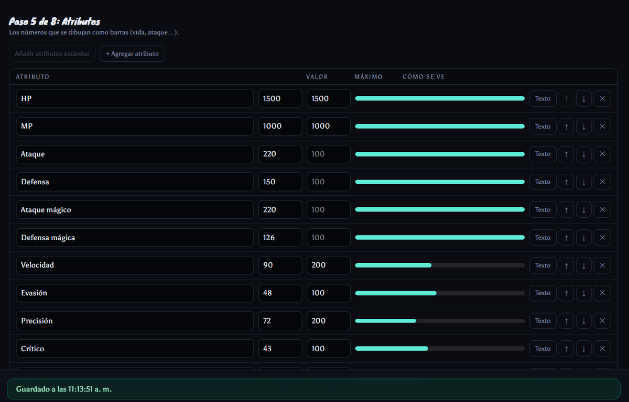Edit the Defensa maximum field
Image resolution: width=629 pixels, height=402 pixels.
click(x=329, y=182)
